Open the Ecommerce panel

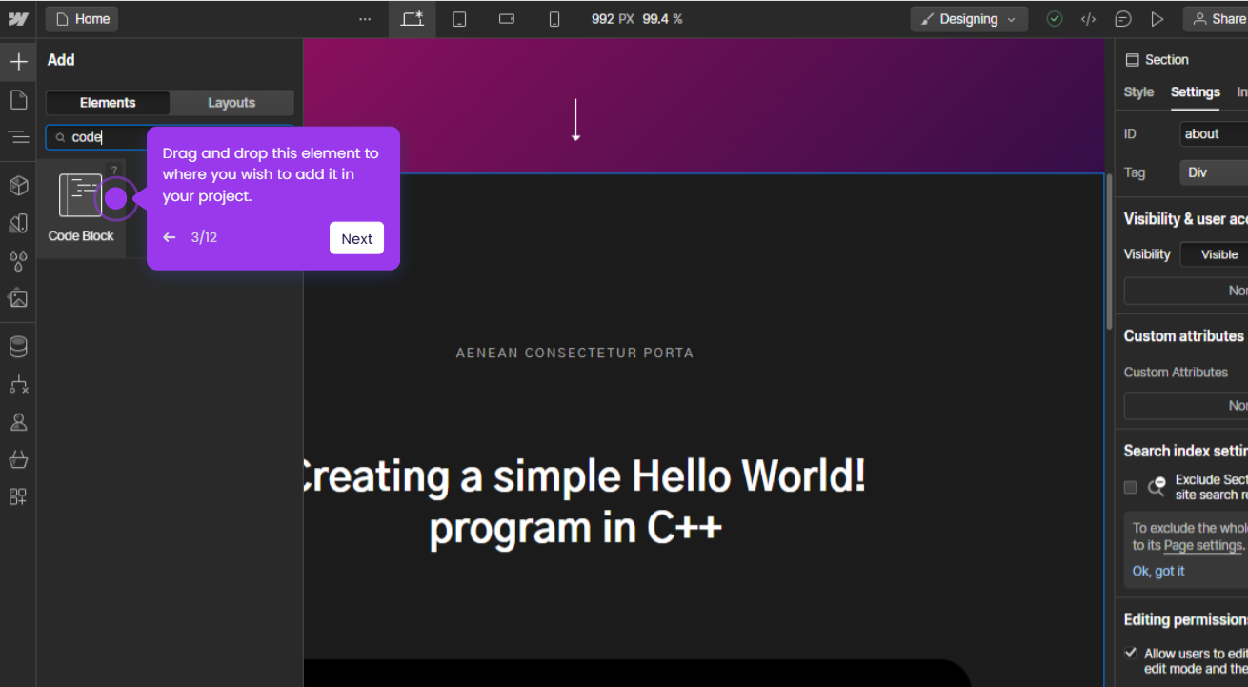tap(18, 459)
